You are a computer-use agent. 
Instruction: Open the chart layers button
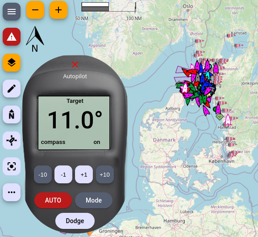click(12, 63)
